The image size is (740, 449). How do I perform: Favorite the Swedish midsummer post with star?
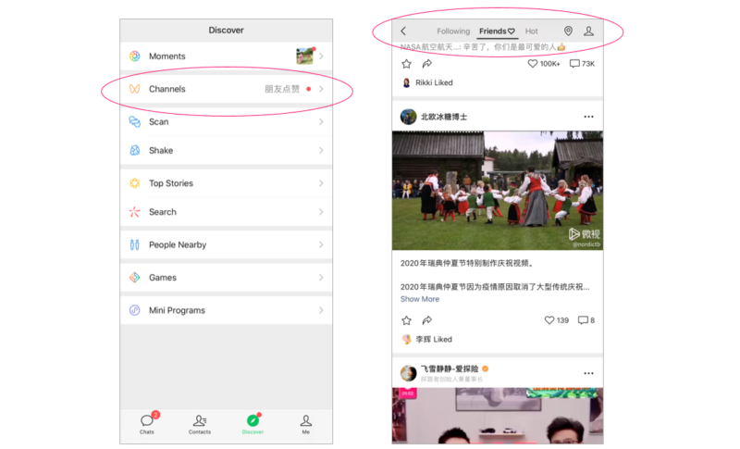pos(406,320)
